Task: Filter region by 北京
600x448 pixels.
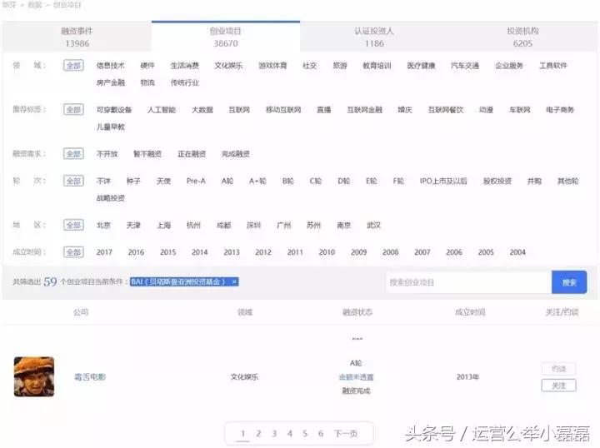Action: point(103,225)
